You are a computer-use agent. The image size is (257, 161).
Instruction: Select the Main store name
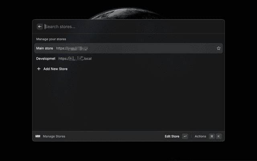click(x=45, y=48)
